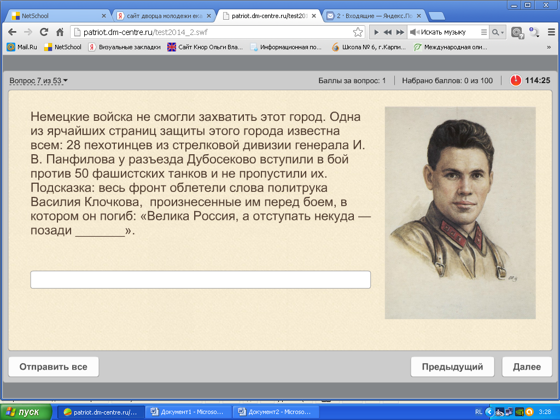Open the Mail.Ru bookmark

(22, 47)
